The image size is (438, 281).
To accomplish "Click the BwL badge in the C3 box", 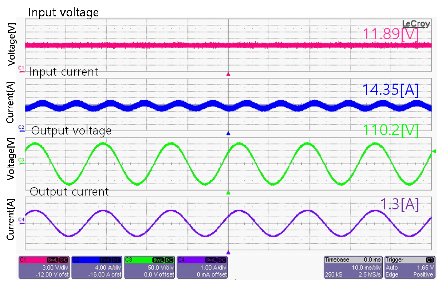I will [158, 260].
